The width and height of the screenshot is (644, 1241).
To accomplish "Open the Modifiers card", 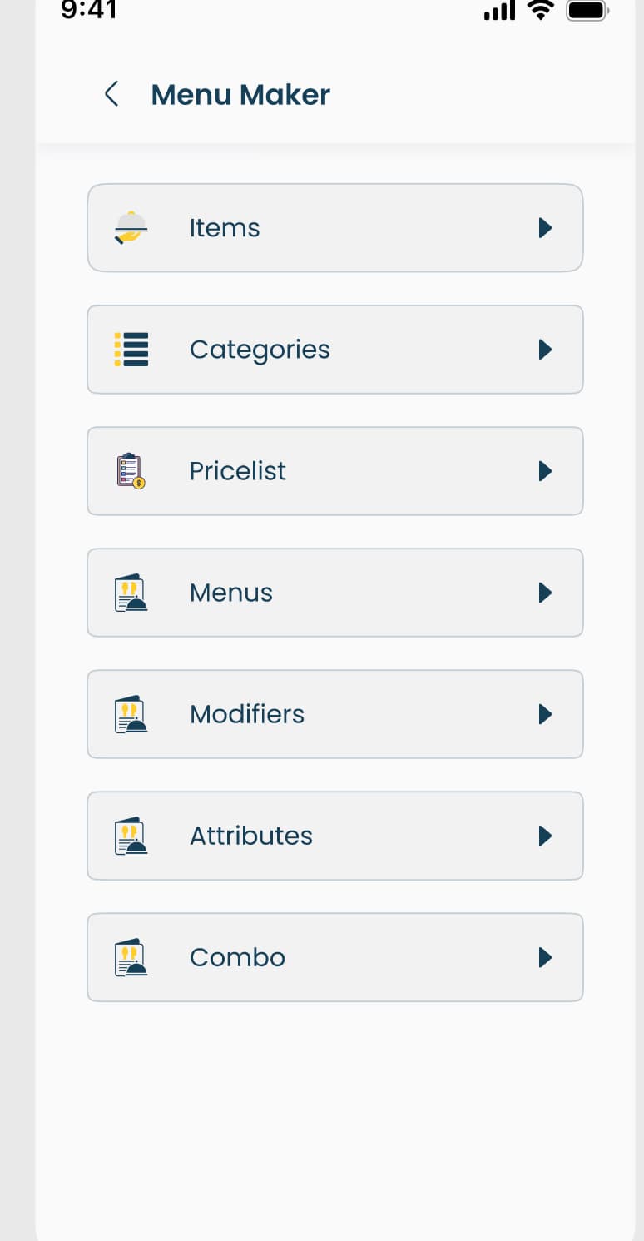I will 335,714.
